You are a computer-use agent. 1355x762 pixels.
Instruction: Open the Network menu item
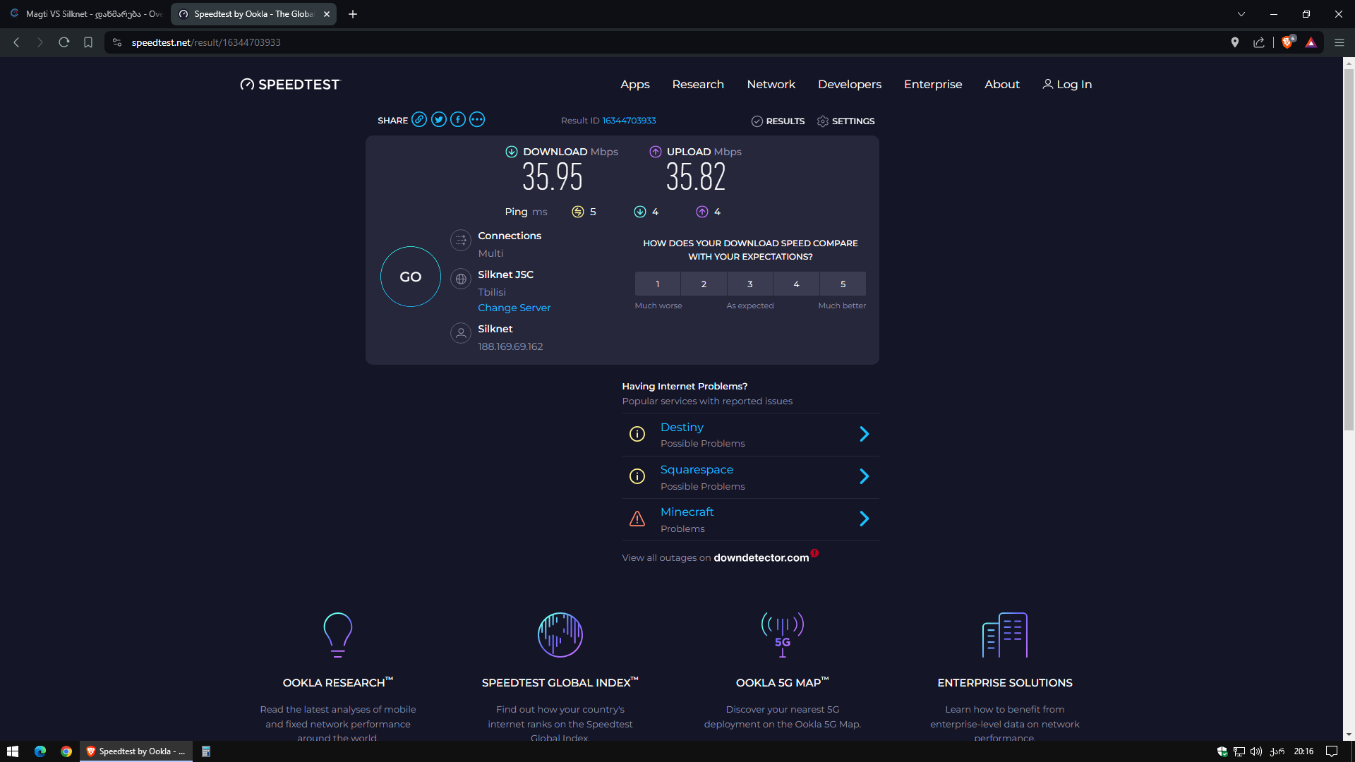pos(771,84)
